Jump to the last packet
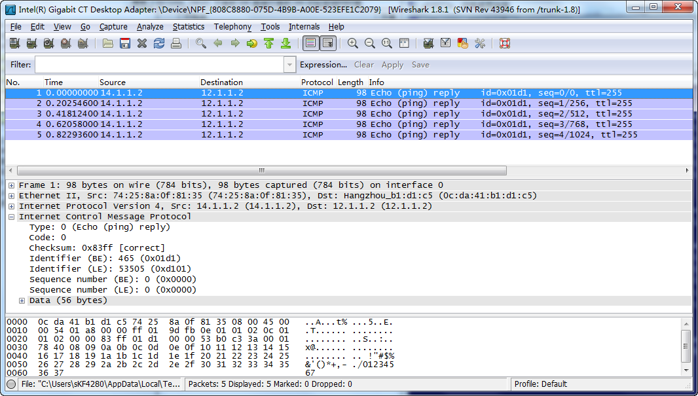The height and width of the screenshot is (396, 698). pyautogui.click(x=285, y=43)
